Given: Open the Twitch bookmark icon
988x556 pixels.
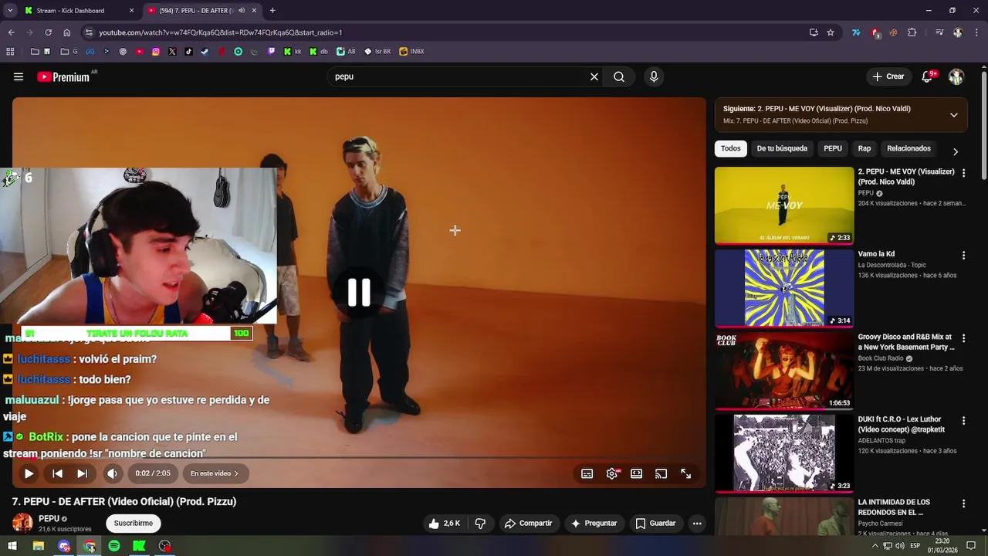Looking at the screenshot, I should click(x=271, y=52).
